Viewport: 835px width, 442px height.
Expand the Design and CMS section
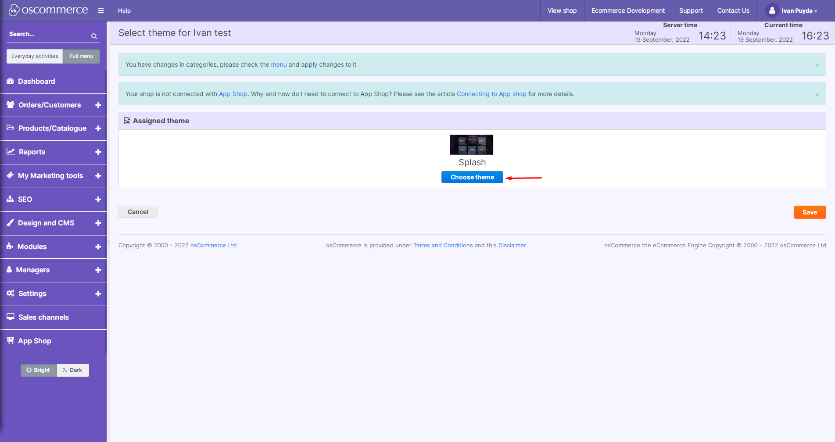point(98,223)
